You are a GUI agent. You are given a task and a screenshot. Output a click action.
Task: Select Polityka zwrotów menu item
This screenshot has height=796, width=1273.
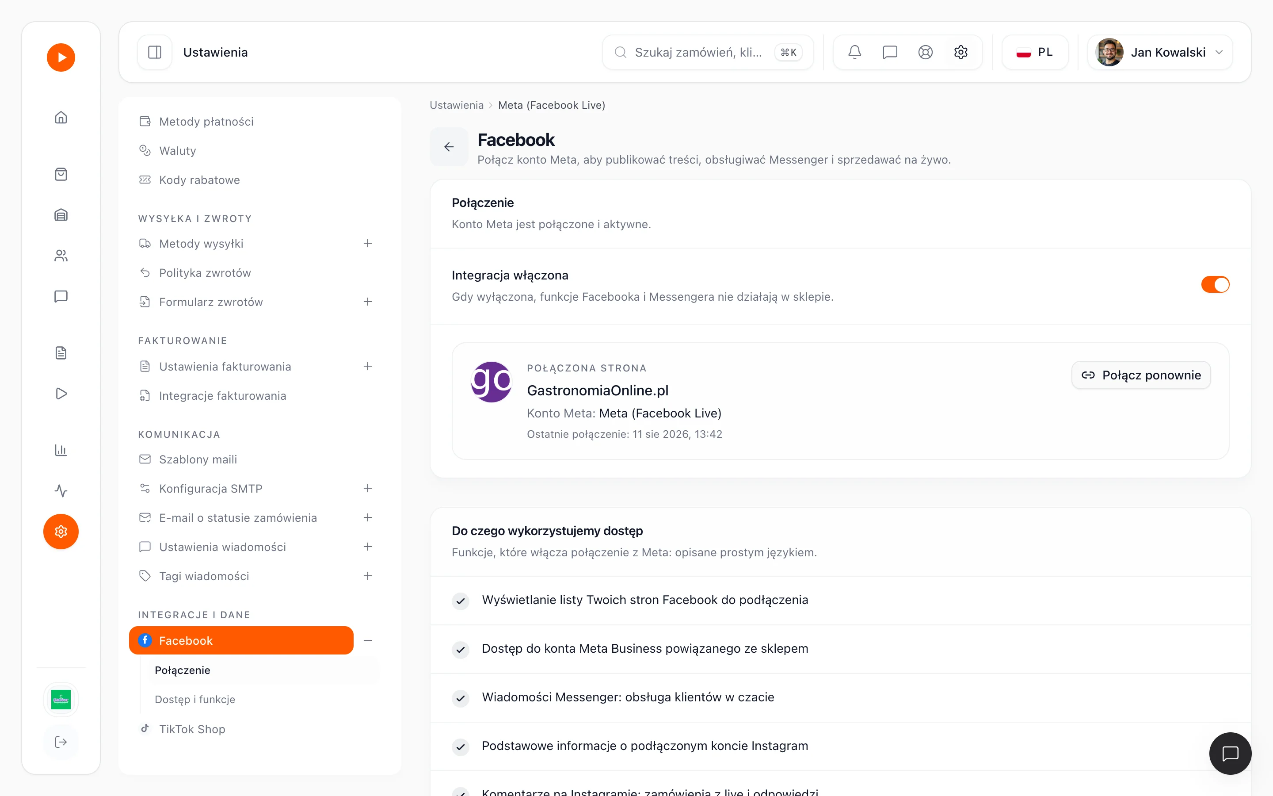coord(255,273)
